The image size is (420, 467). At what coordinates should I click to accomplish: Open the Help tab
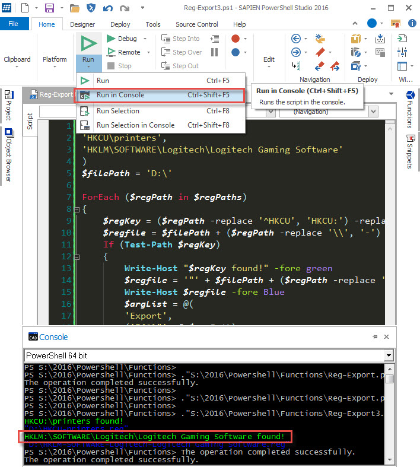(239, 24)
